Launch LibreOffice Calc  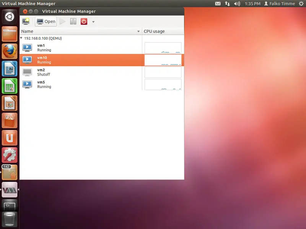pos(10,86)
